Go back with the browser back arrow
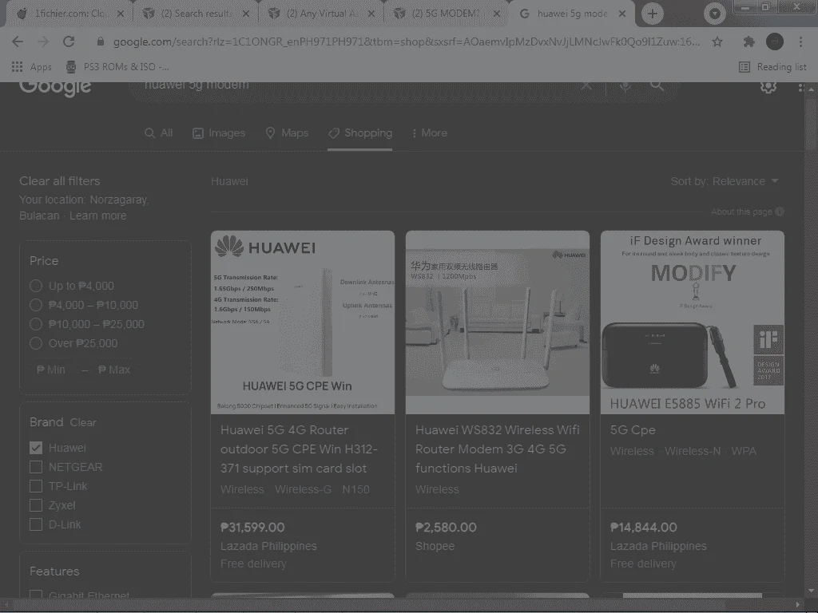Image resolution: width=818 pixels, height=613 pixels. 18,42
